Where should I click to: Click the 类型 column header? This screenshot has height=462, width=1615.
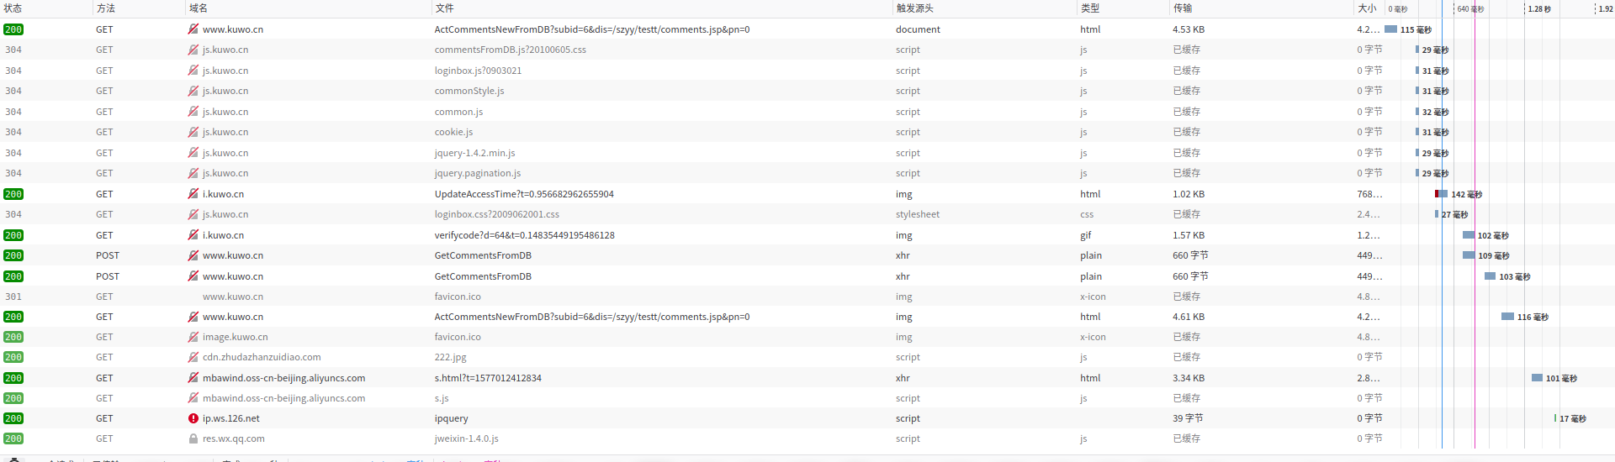pos(1090,8)
